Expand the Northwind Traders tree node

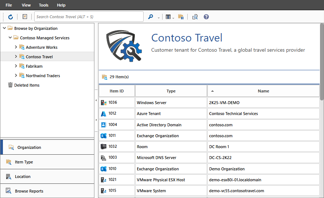16,76
